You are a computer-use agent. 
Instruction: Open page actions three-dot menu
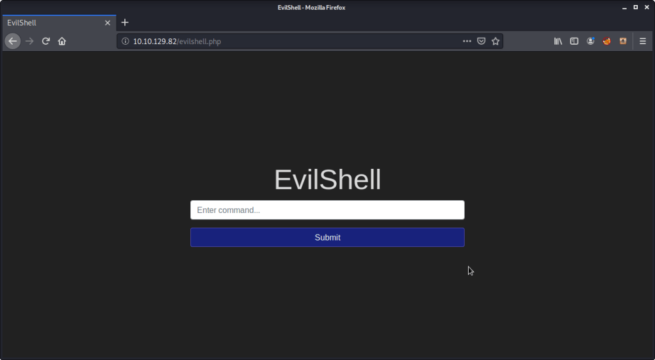(467, 41)
